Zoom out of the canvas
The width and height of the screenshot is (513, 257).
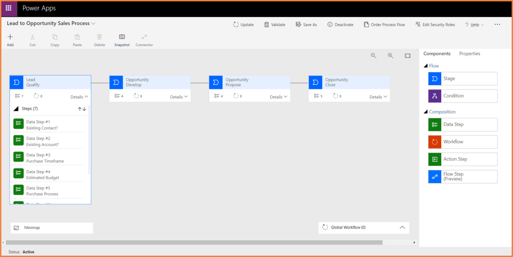(374, 56)
